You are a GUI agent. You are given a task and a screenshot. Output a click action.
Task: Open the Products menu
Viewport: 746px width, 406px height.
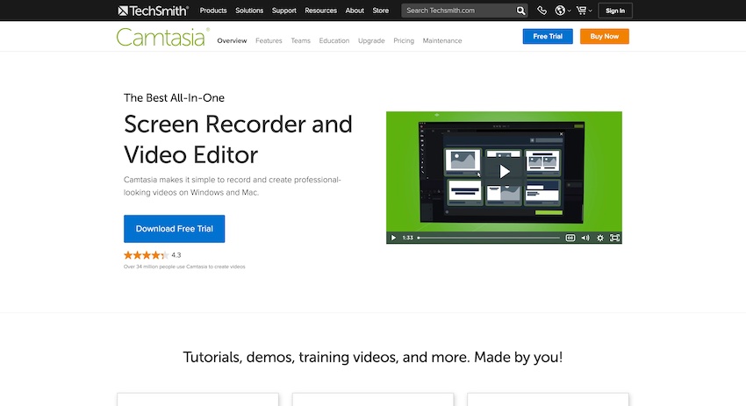click(x=213, y=11)
